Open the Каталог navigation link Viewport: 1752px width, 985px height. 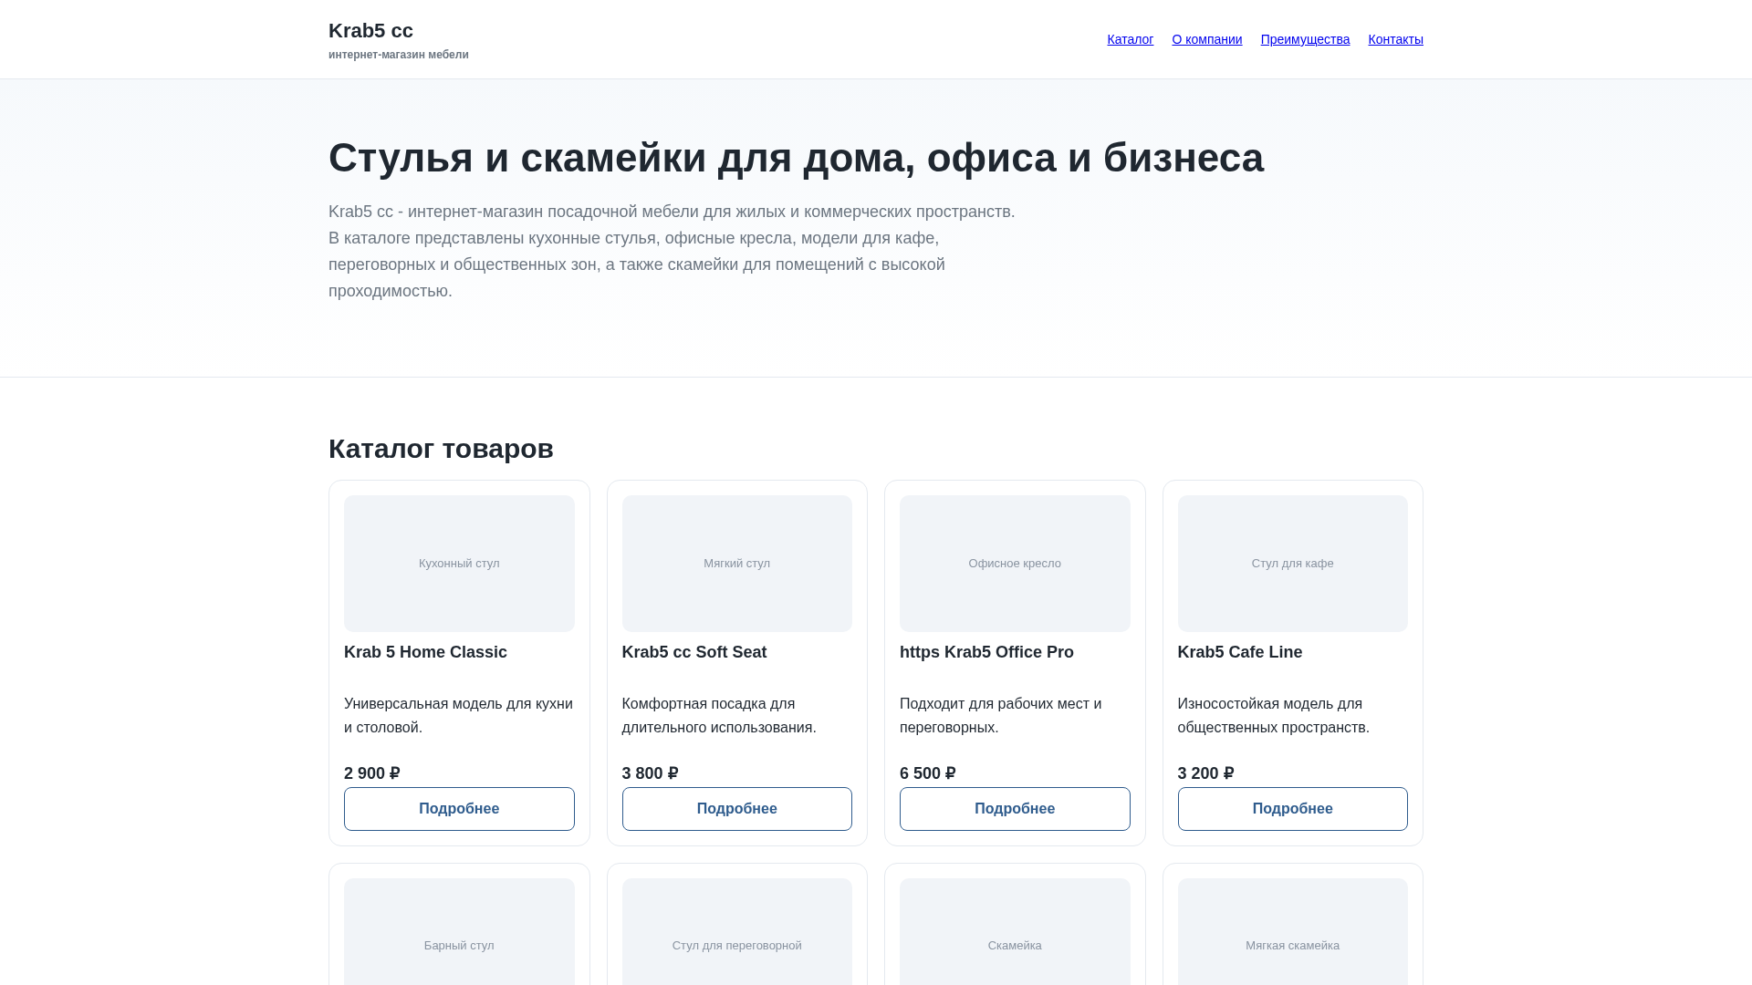coord(1130,39)
